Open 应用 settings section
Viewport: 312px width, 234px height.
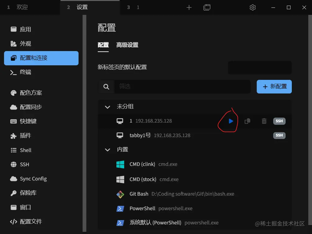pyautogui.click(x=41, y=29)
